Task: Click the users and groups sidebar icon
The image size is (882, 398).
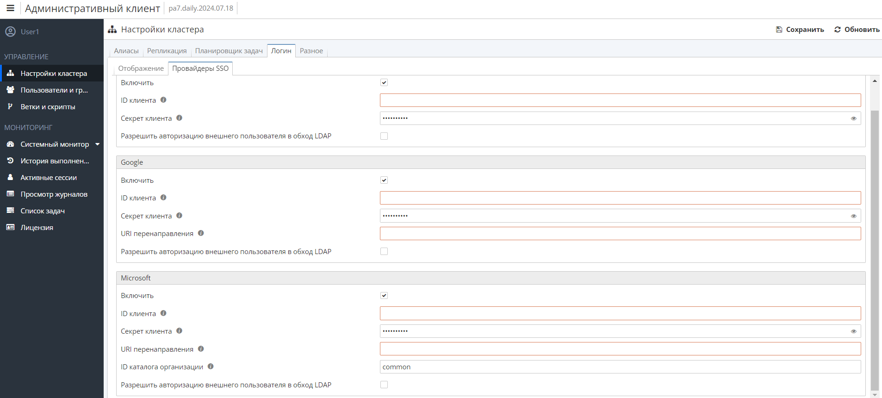Action: [x=10, y=90]
